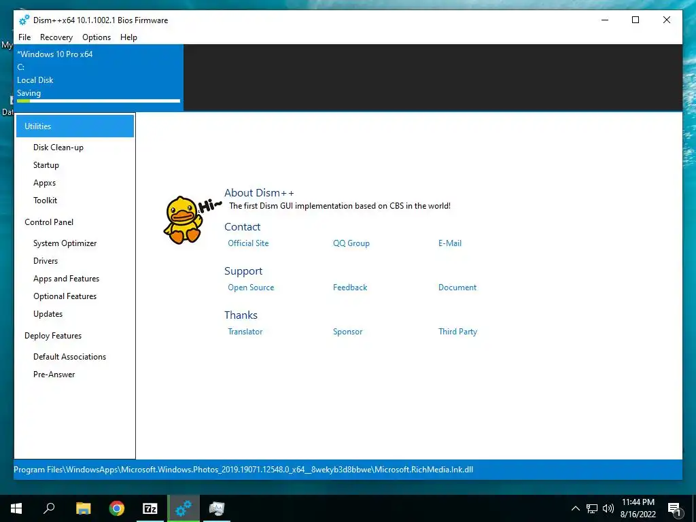Open the Windows Start menu
Image resolution: width=696 pixels, height=522 pixels.
click(x=16, y=508)
